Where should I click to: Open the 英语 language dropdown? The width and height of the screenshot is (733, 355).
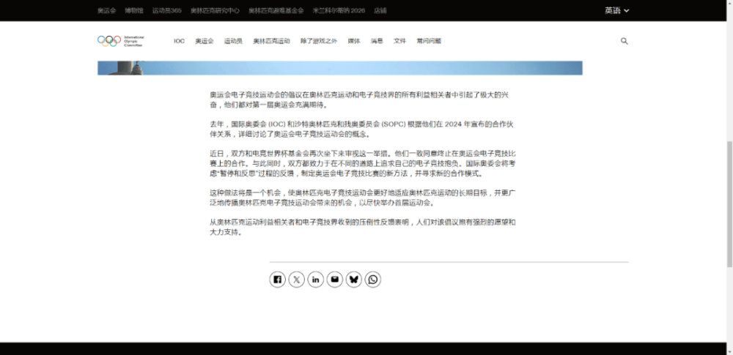tap(616, 10)
